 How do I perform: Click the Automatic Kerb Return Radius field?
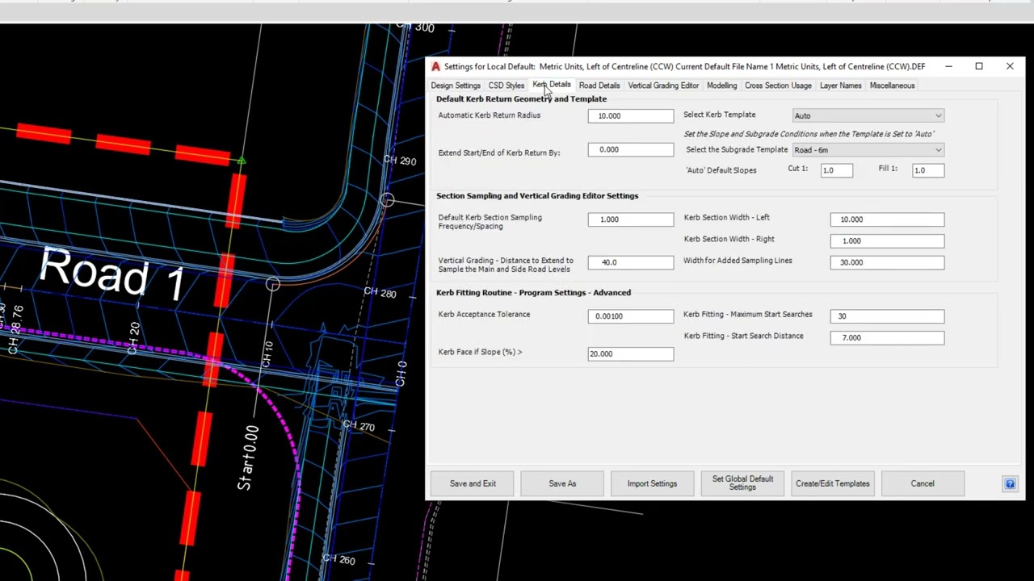631,116
